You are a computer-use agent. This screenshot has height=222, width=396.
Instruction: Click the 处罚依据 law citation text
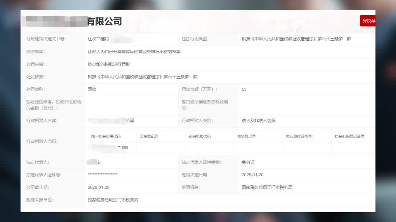(x=143, y=77)
